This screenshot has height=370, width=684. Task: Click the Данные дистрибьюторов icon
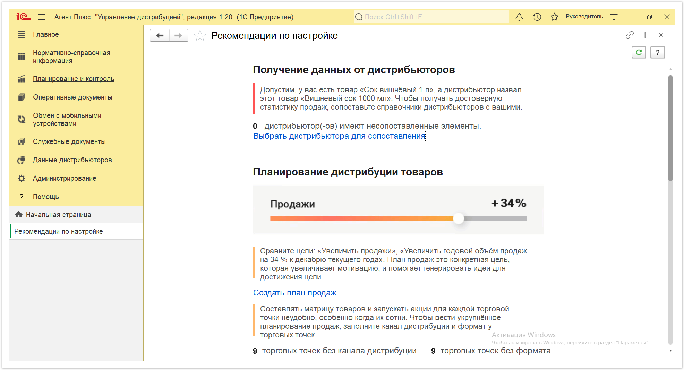tap(22, 160)
